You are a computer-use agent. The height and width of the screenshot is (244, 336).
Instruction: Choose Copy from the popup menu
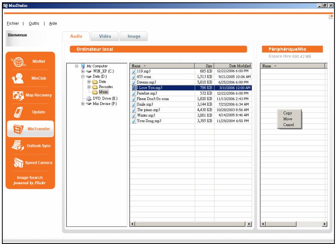(288, 113)
